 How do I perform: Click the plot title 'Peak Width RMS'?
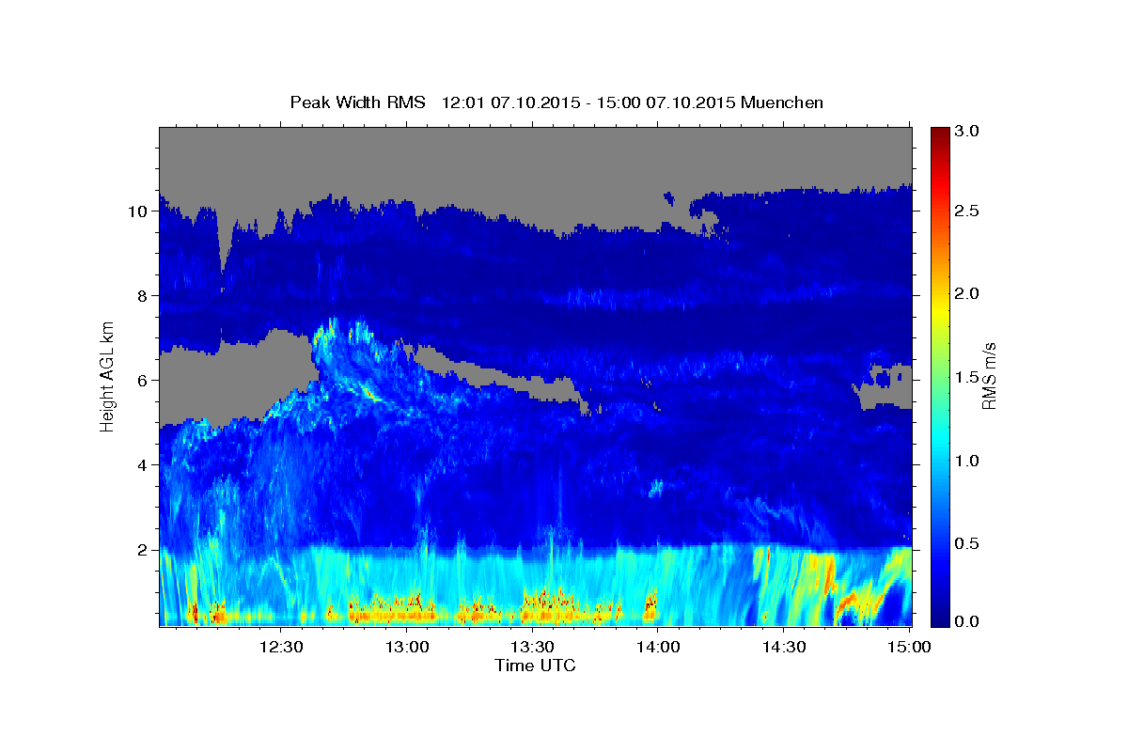click(357, 102)
